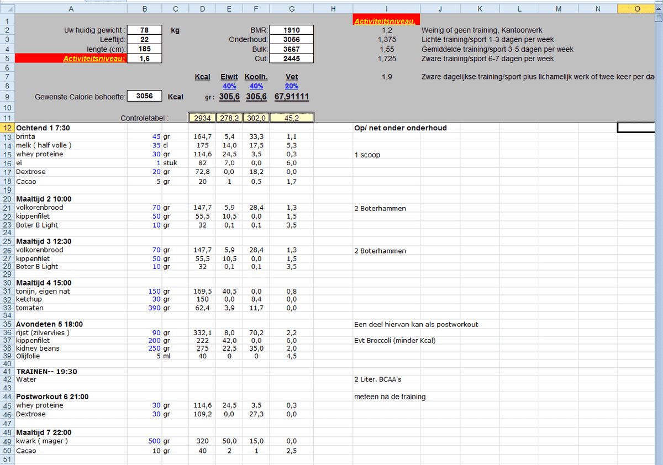Click the Eiwit hyperlink heading
Viewport: 663px width, 465px height.
coord(229,77)
